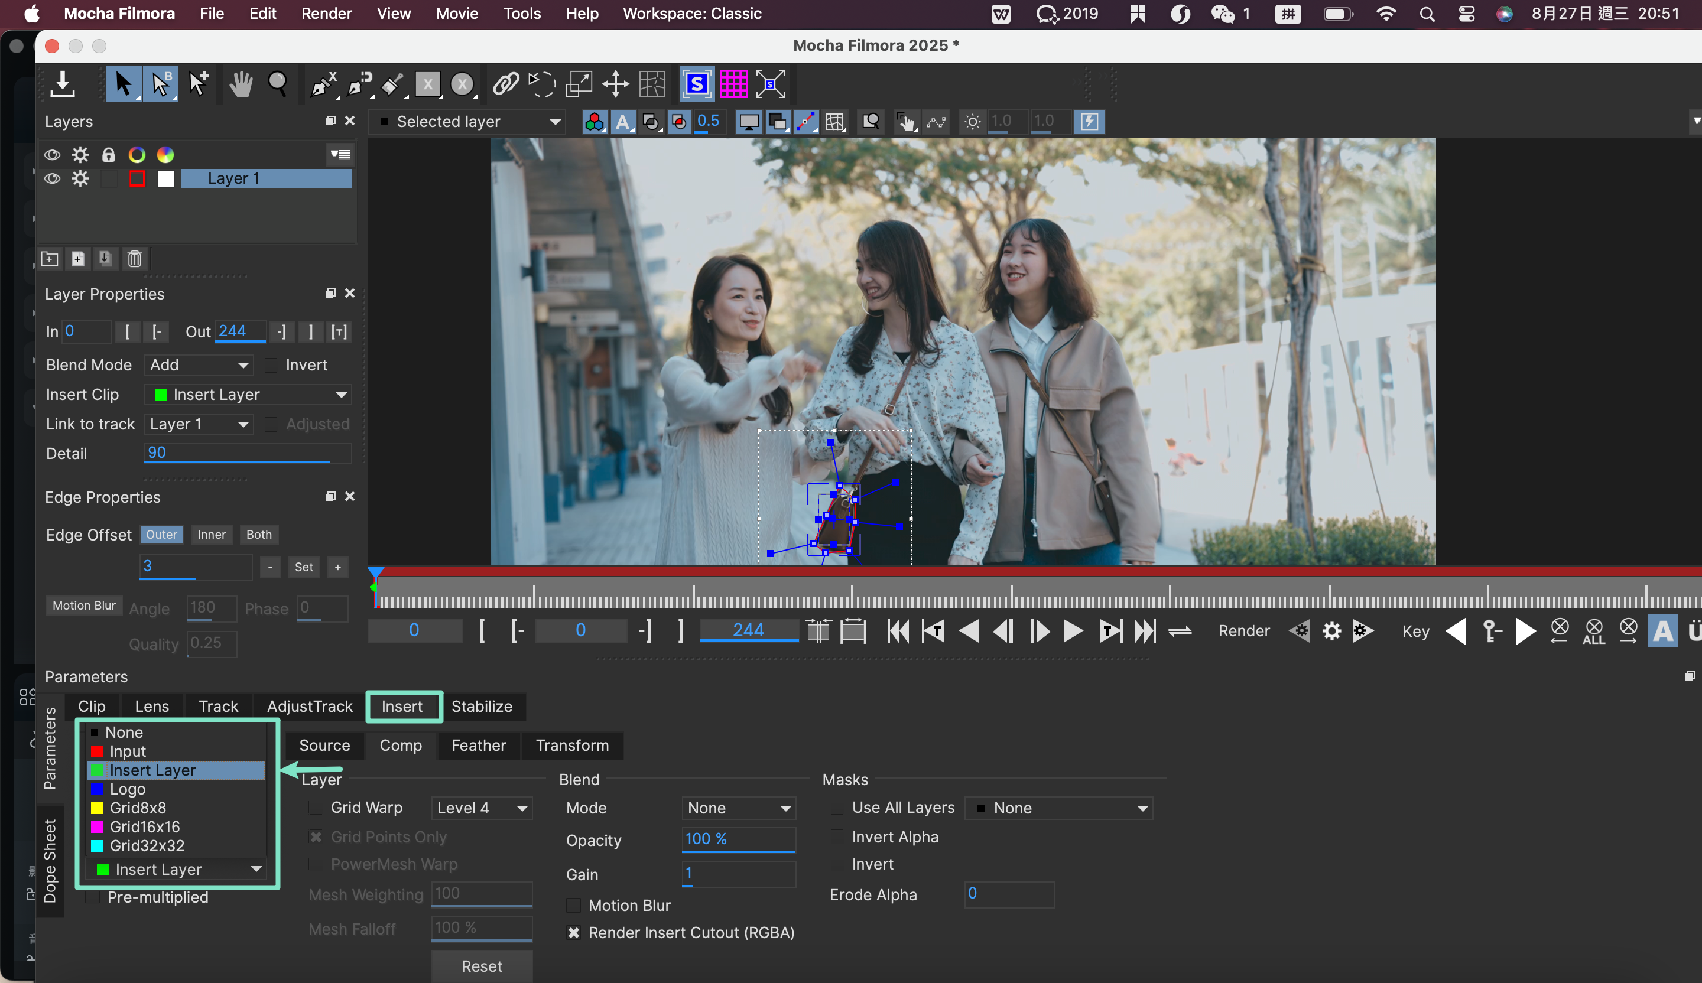Image resolution: width=1702 pixels, height=983 pixels.
Task: Click the Play forward button
Action: (x=1073, y=632)
